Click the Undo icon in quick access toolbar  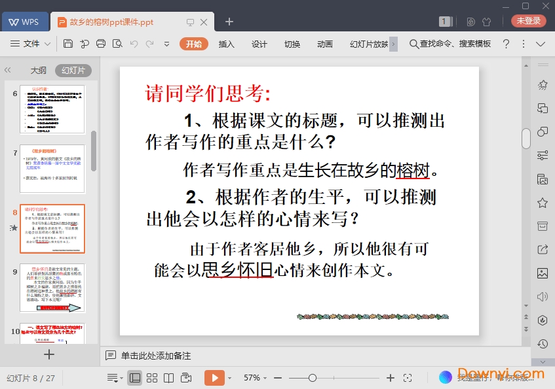point(134,44)
